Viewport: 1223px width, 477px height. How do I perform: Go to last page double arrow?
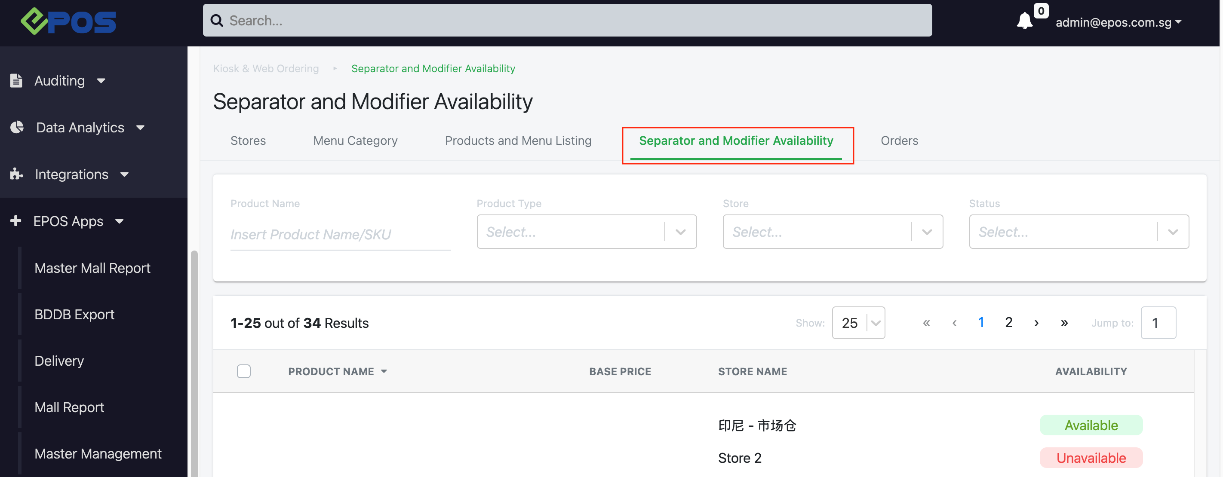click(1064, 323)
